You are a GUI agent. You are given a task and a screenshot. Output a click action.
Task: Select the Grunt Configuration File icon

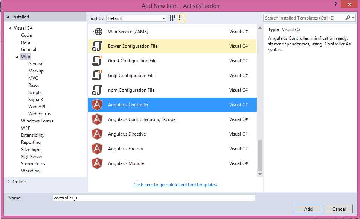[x=97, y=60]
